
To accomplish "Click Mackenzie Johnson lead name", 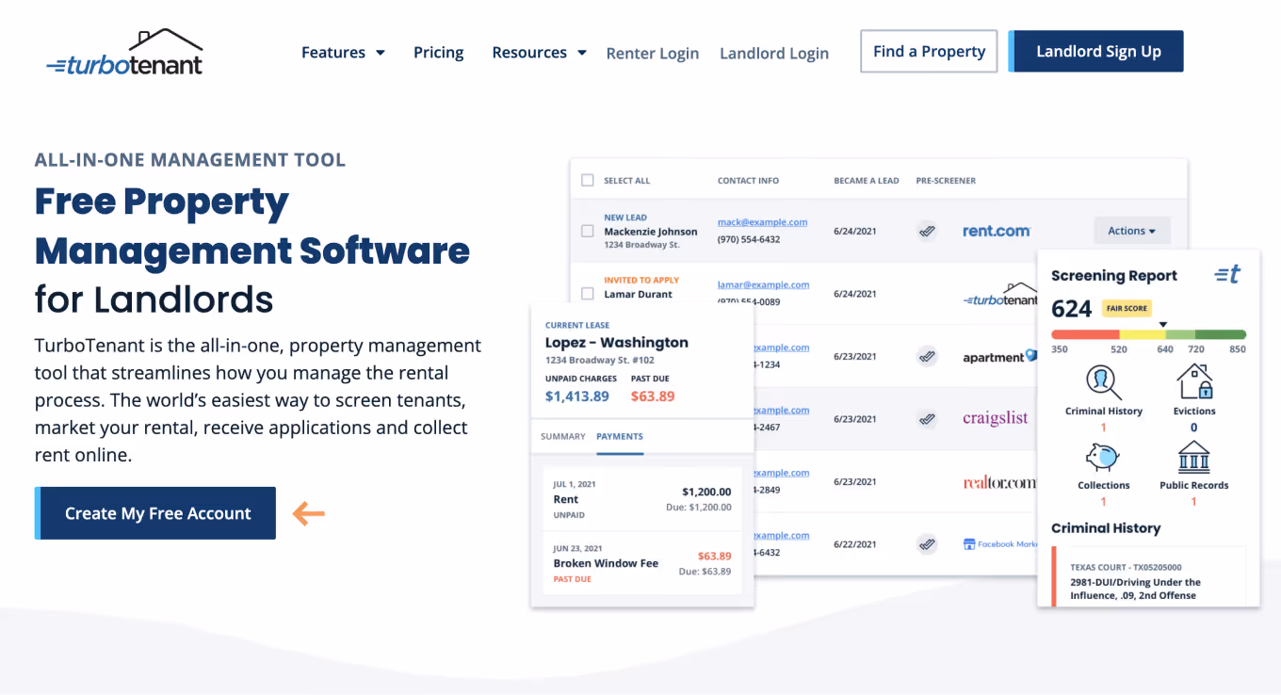I will click(651, 232).
